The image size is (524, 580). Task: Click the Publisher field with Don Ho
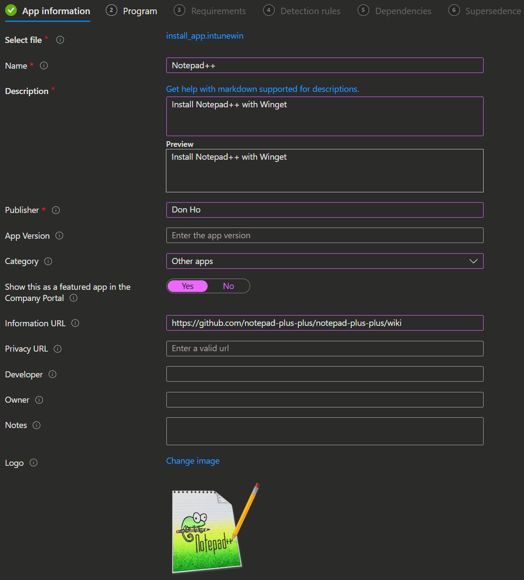coord(325,210)
